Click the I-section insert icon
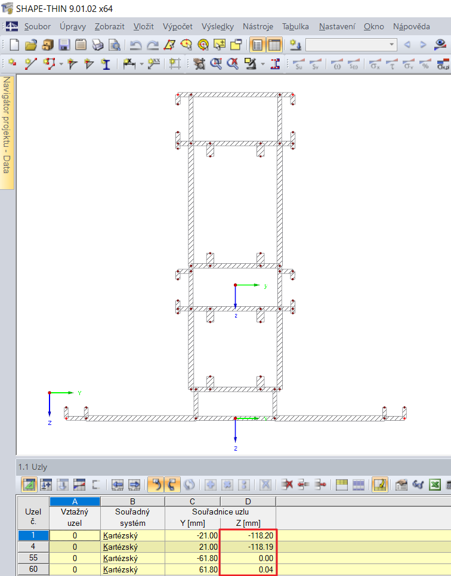Screen dimensions: 451x576 tap(106, 64)
